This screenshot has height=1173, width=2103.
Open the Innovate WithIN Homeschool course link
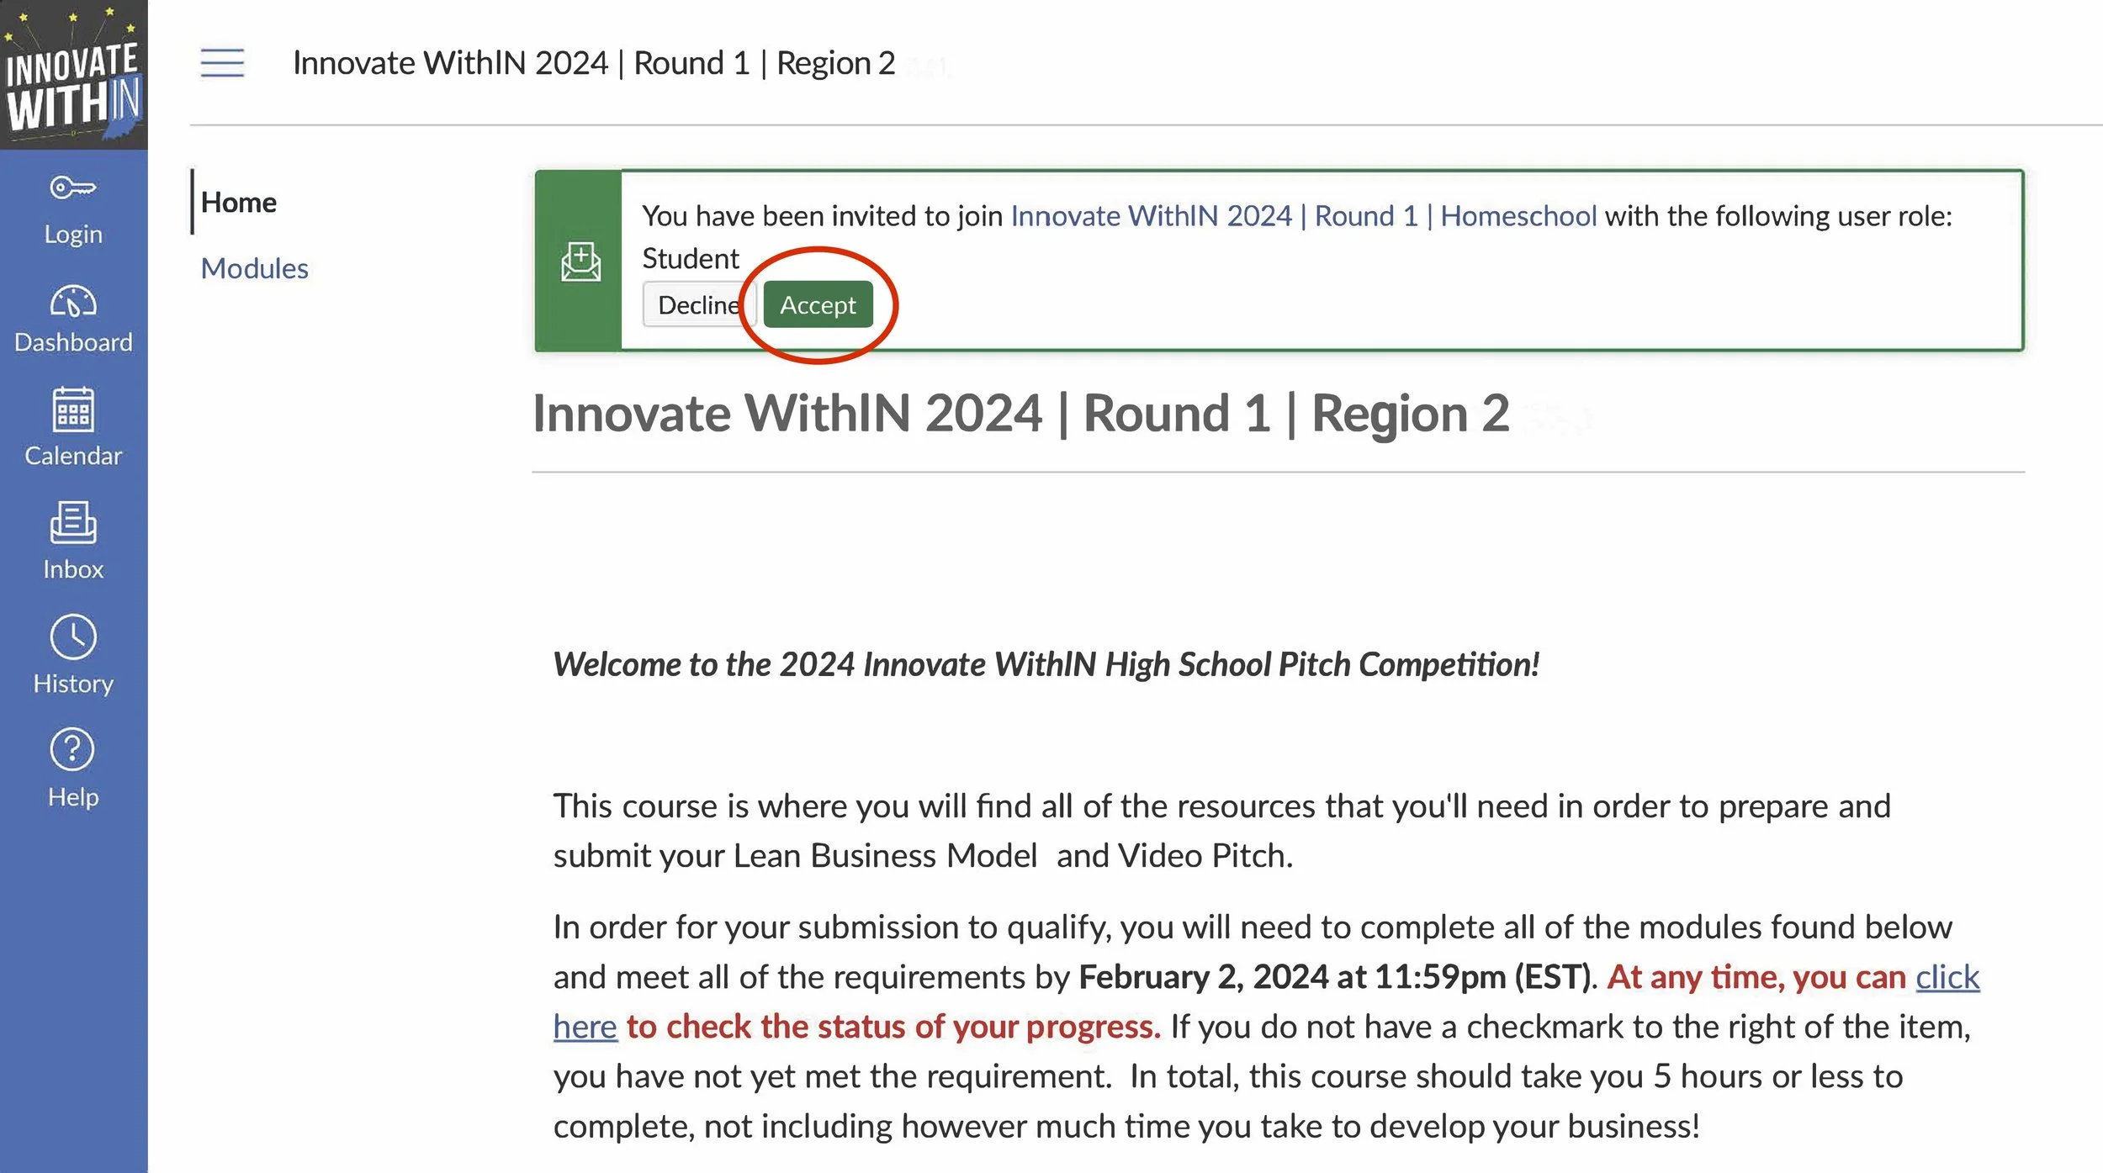click(x=1303, y=216)
